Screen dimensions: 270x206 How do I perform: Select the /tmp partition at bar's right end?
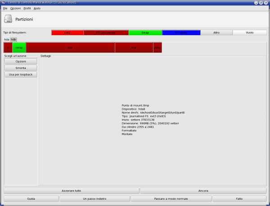[157, 47]
